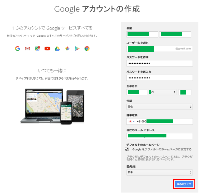
Task: Click the second name input field
Action: click(175, 34)
